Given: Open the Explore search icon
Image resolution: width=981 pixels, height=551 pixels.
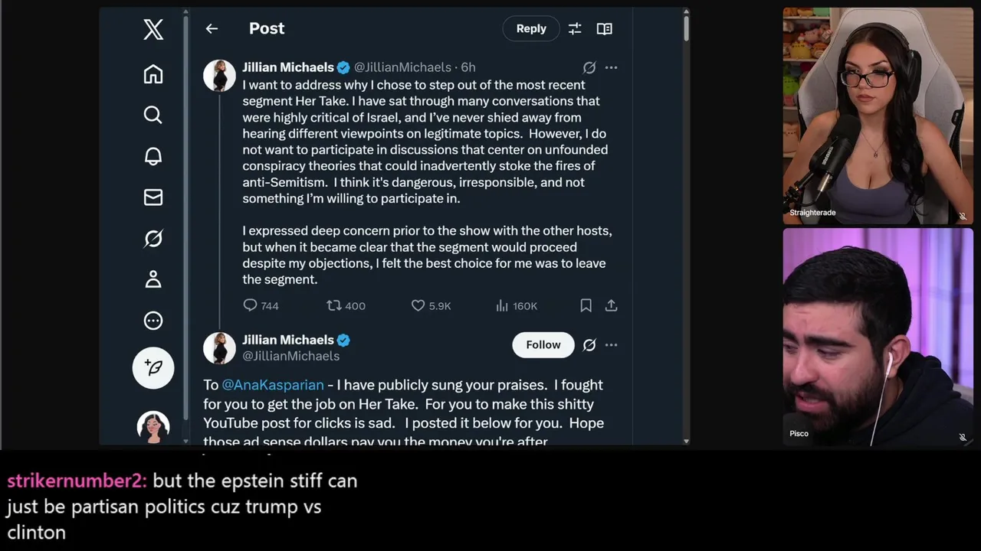Looking at the screenshot, I should pyautogui.click(x=153, y=115).
